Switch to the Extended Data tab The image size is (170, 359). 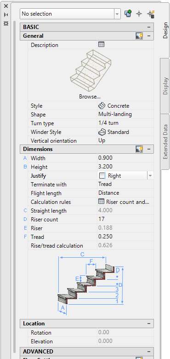[x=165, y=141]
